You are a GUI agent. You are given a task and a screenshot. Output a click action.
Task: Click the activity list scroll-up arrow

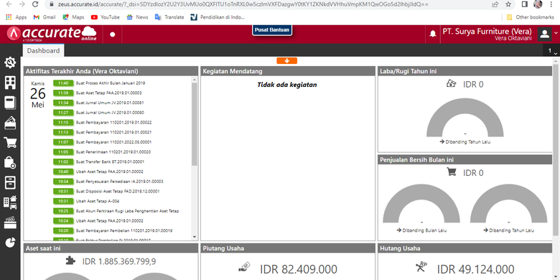pyautogui.click(x=195, y=80)
